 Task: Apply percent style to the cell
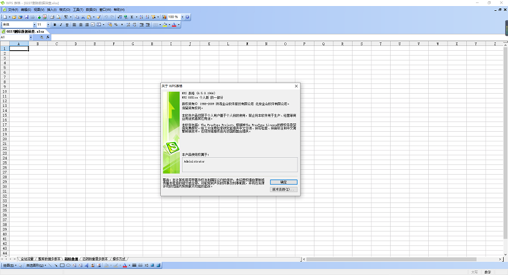click(116, 25)
